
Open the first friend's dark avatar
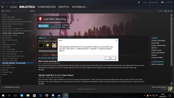(x=41, y=45)
